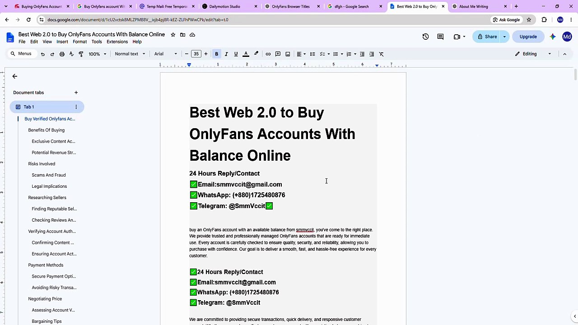Click the Upgrade button
578x325 pixels.
528,37
